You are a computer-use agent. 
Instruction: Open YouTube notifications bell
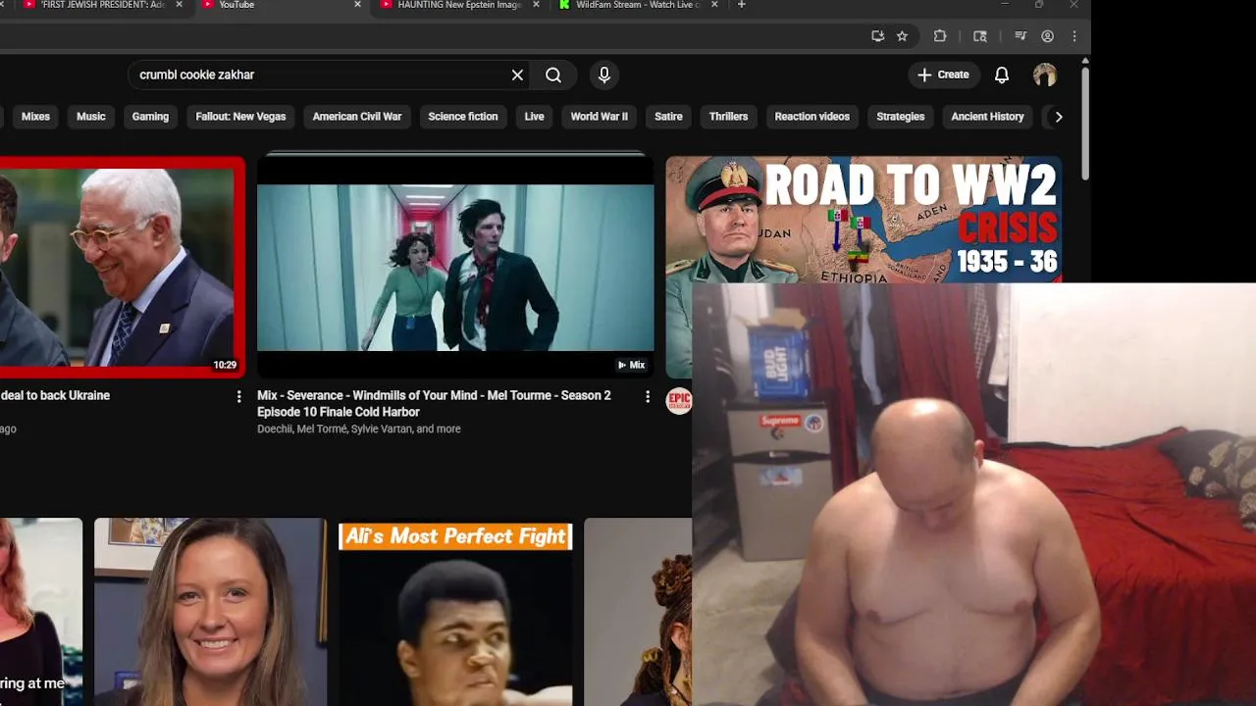(1002, 76)
